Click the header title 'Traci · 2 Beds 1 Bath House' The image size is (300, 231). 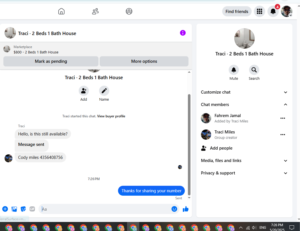click(47, 33)
